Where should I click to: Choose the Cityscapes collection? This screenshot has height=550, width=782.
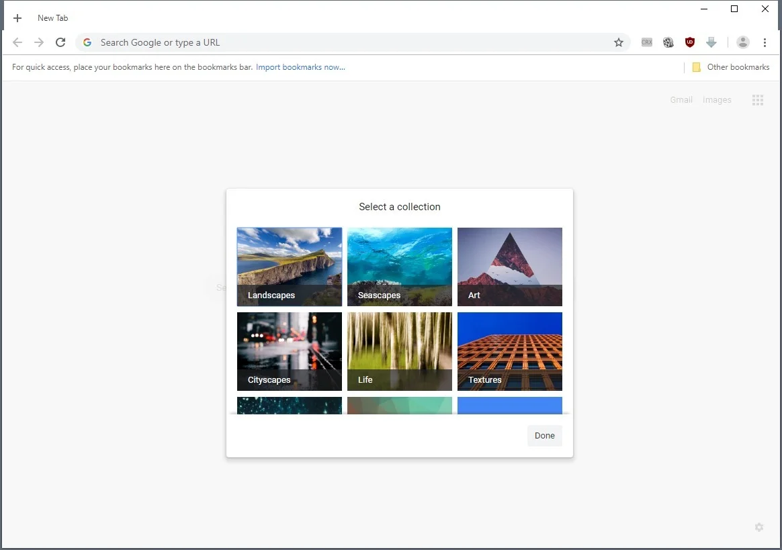click(x=290, y=351)
